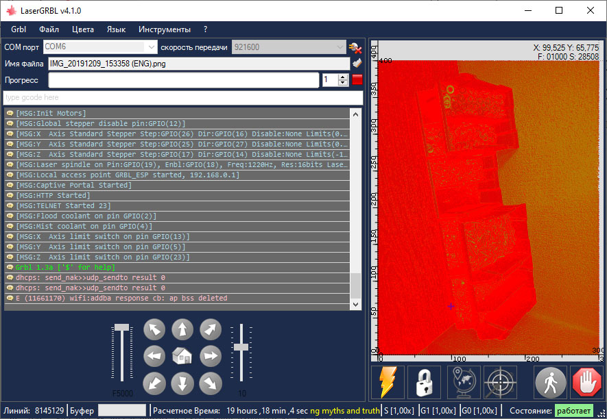Click the lightning bolt reset button
Screen dimensions: 607x419
pyautogui.click(x=388, y=382)
